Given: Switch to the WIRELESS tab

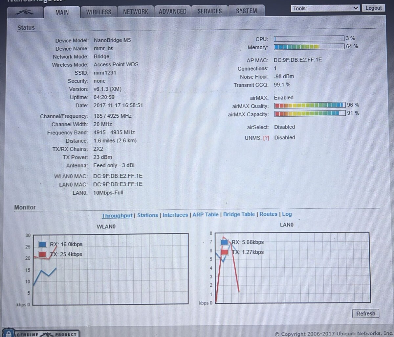Looking at the screenshot, I should point(98,12).
